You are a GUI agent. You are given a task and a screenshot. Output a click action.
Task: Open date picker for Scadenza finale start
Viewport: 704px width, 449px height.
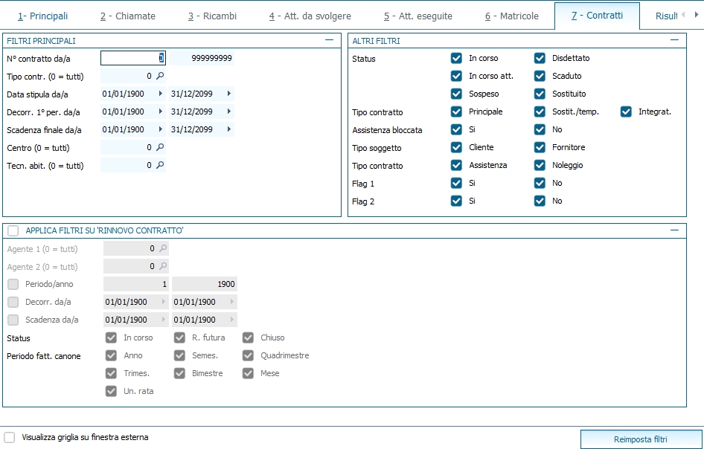(161, 129)
